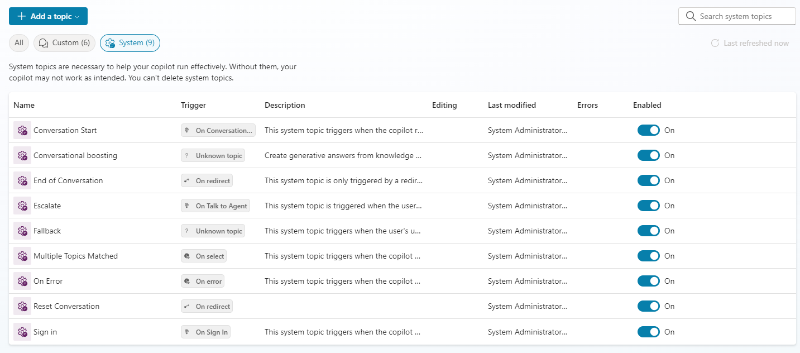Select the All topics filter tab

pyautogui.click(x=19, y=43)
